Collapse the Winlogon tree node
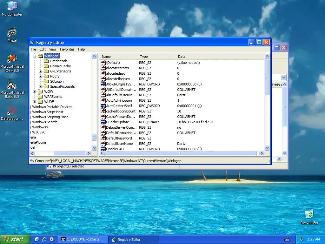Viewport: 325px width, 244px height. (x=34, y=56)
